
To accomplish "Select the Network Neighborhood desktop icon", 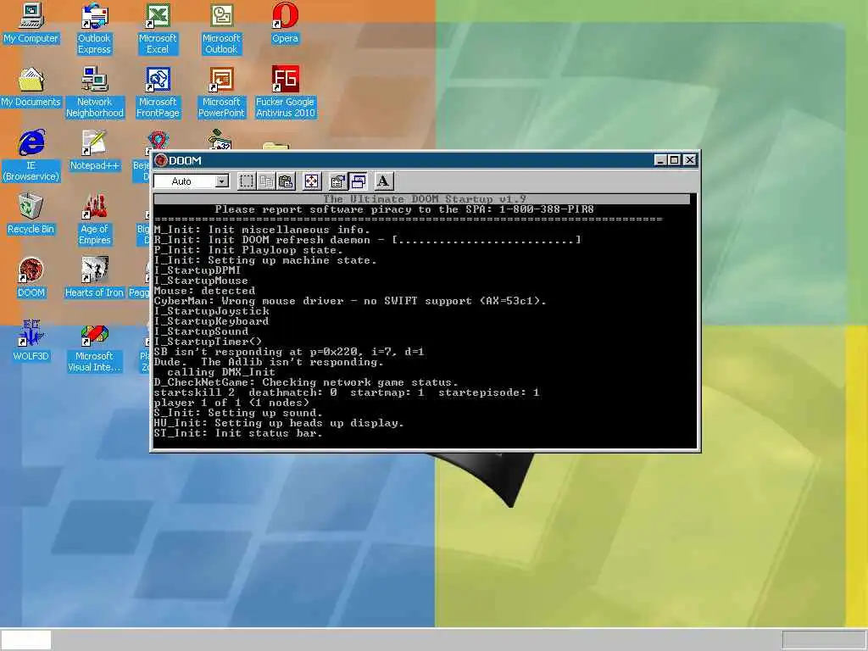I will pyautogui.click(x=94, y=92).
